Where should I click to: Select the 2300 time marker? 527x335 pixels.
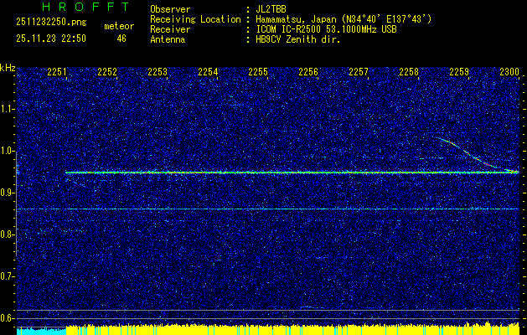[509, 72]
